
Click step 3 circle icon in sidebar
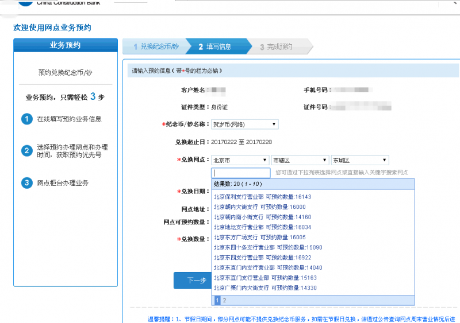coord(26,183)
